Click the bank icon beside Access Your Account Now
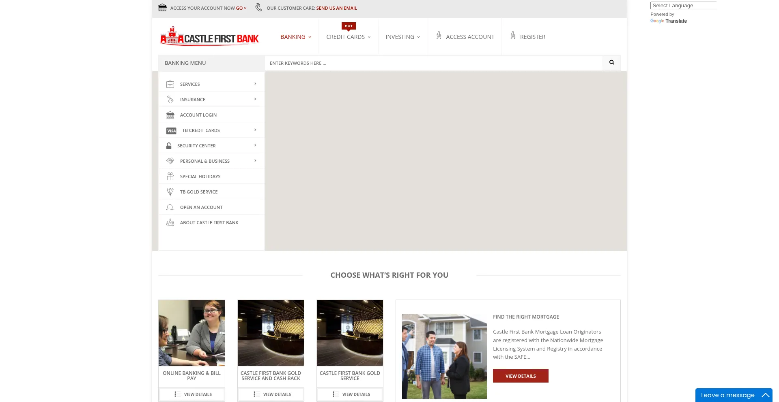Viewport: 779px width, 402px height. (x=162, y=7)
